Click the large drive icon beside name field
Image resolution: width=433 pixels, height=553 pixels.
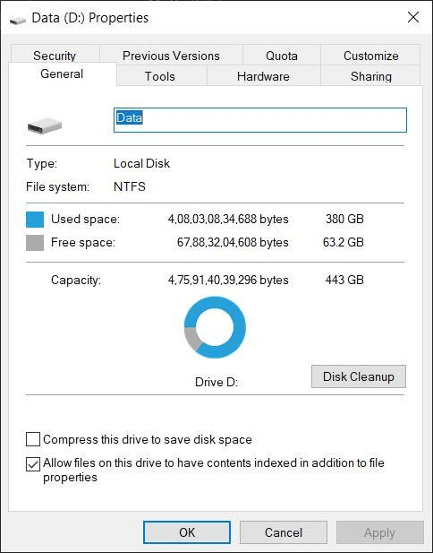tap(45, 125)
